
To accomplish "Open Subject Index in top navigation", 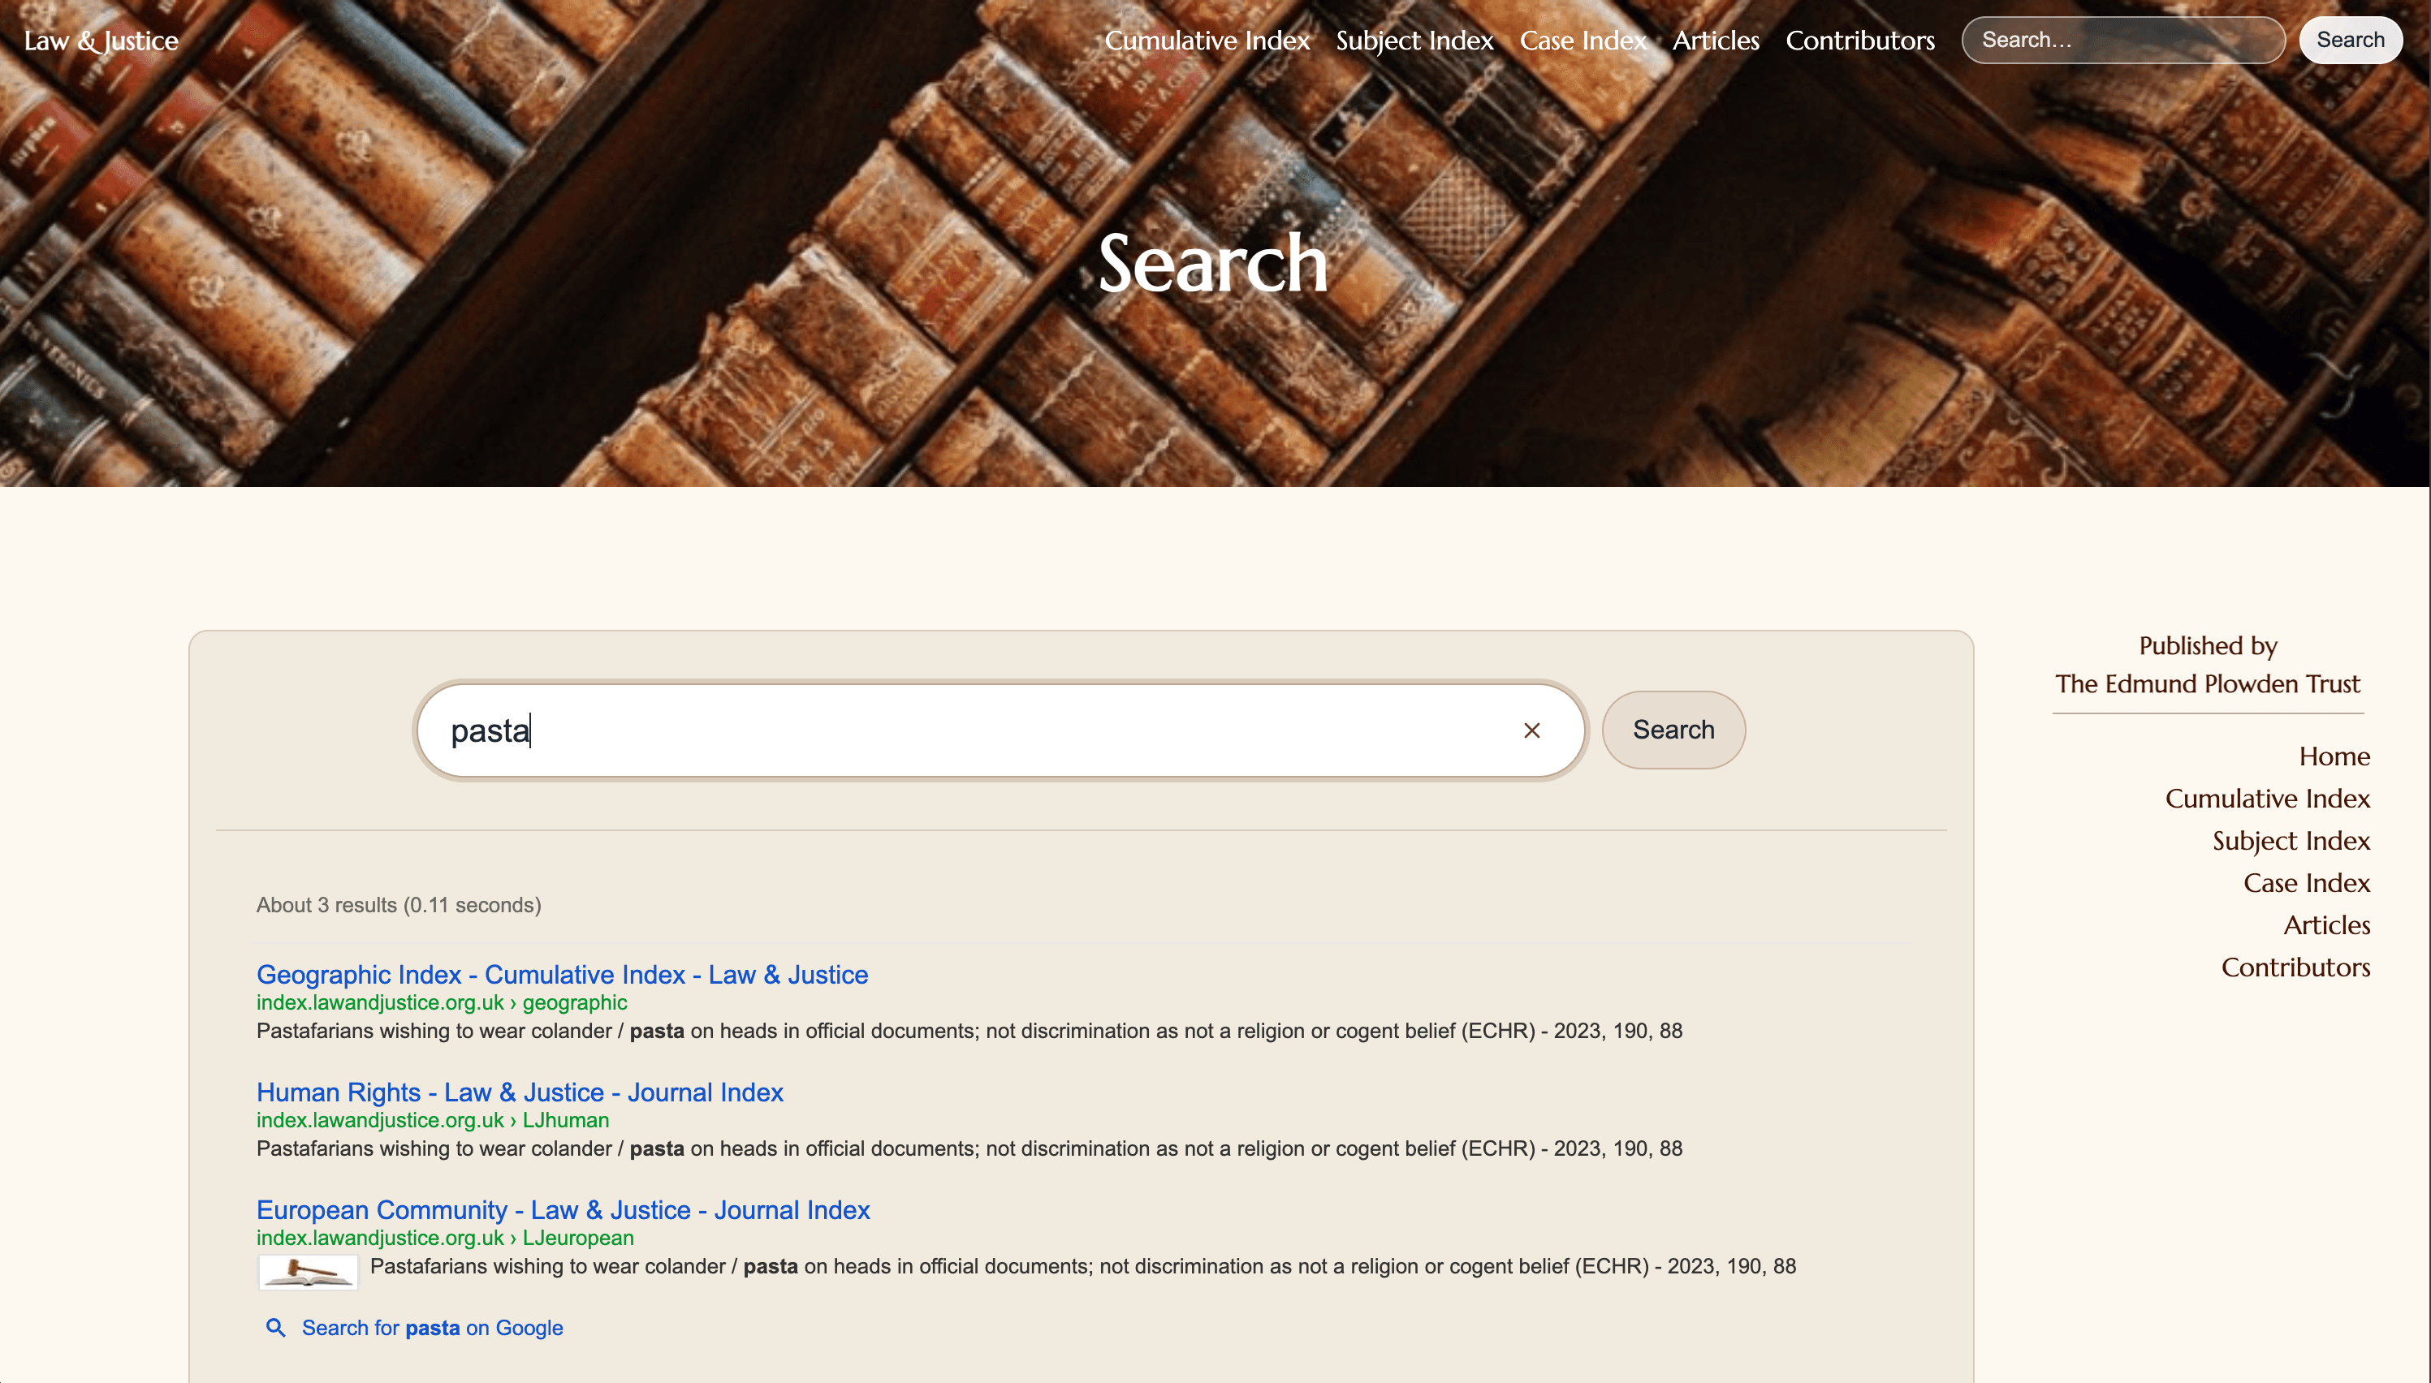I will pos(1414,40).
